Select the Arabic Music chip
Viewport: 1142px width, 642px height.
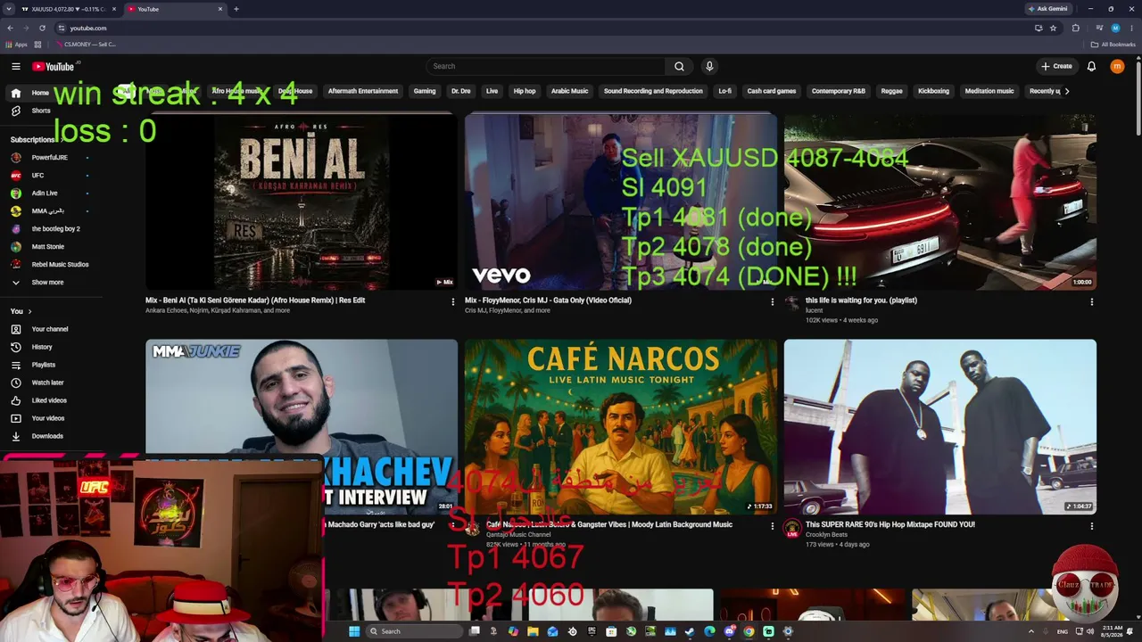pos(569,91)
